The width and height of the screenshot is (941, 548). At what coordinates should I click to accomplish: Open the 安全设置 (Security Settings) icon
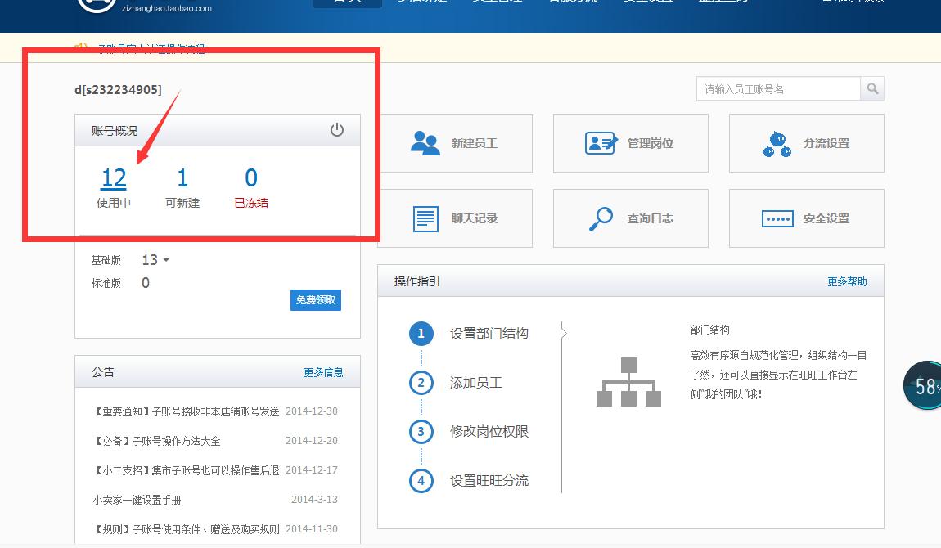click(x=777, y=218)
